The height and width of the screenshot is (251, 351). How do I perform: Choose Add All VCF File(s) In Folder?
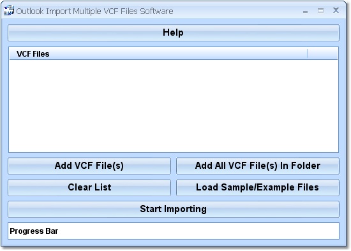coord(258,166)
